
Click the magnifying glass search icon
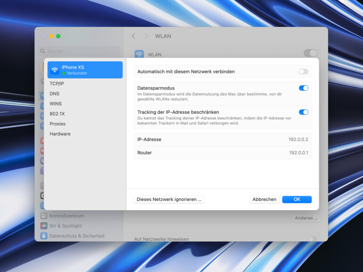click(x=42, y=51)
